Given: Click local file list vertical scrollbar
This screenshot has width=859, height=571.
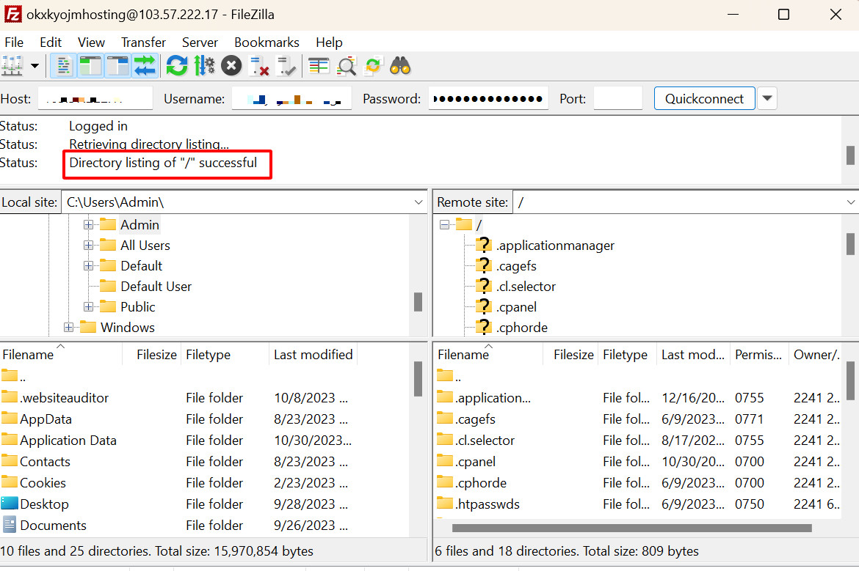Looking at the screenshot, I should click(x=418, y=379).
